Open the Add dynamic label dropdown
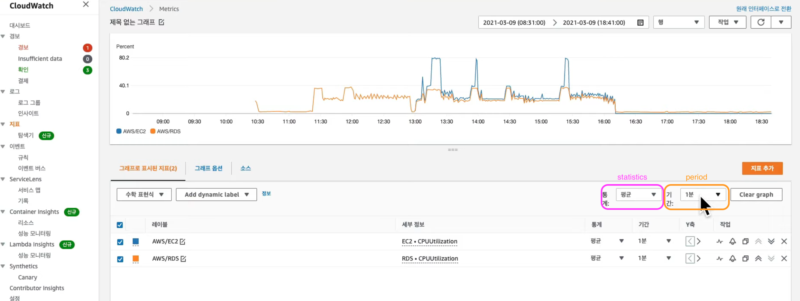 (216, 195)
